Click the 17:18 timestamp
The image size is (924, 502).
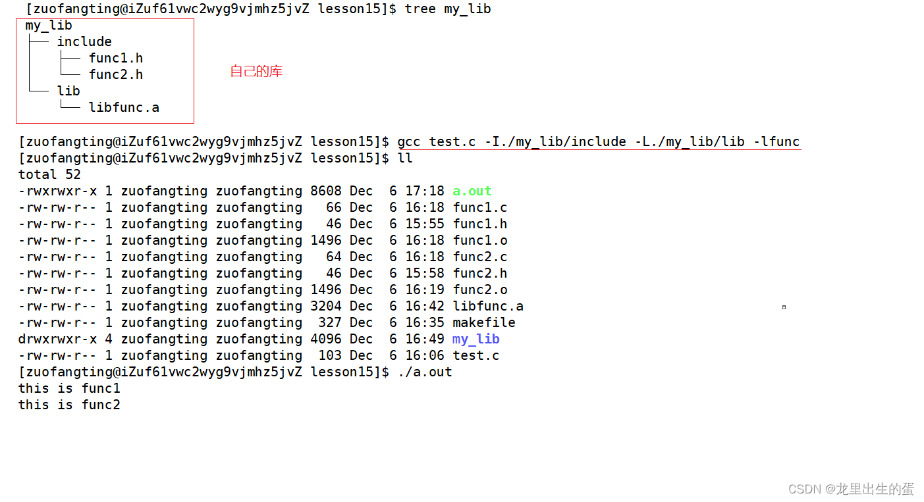tap(425, 191)
